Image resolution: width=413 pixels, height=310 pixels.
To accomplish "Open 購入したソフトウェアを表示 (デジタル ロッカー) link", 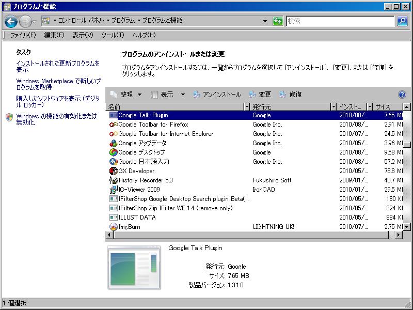I will coord(58,101).
